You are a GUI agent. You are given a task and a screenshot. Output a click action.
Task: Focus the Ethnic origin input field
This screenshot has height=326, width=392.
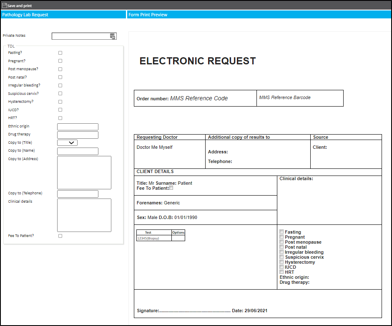(78, 127)
